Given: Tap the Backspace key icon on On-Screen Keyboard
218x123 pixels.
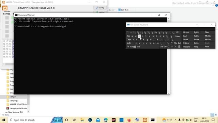Looking at the screenshot, I should [x=177, y=32].
